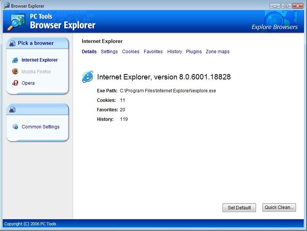Click the Copyright (C) 2006 PC Tools text
Screen dimensions: 307x231
[30, 224]
